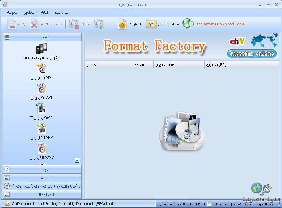
Task: Click the Output [F2] column header
Action: pyautogui.click(x=236, y=65)
